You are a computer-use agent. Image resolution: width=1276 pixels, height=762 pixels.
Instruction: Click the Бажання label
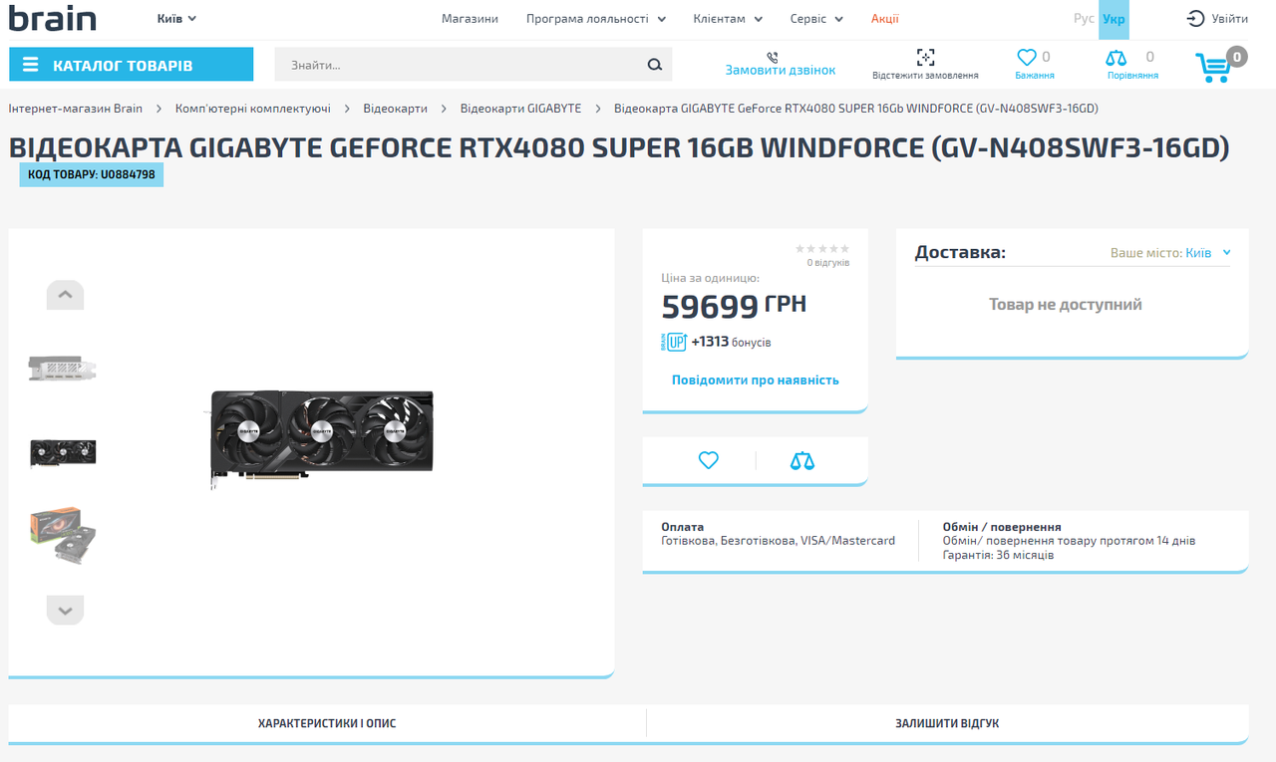pos(1035,76)
